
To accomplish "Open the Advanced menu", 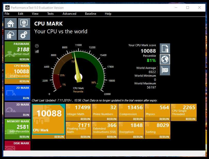I will pyautogui.click(x=69, y=14).
